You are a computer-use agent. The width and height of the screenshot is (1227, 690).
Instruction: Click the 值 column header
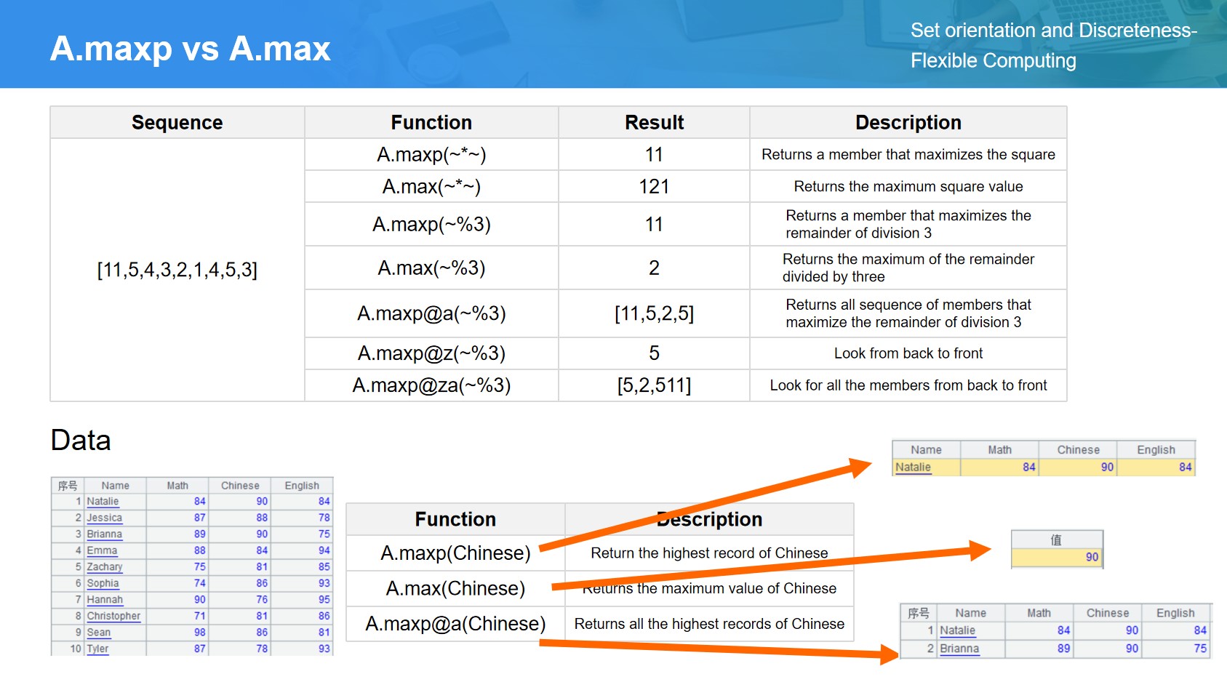(1056, 540)
